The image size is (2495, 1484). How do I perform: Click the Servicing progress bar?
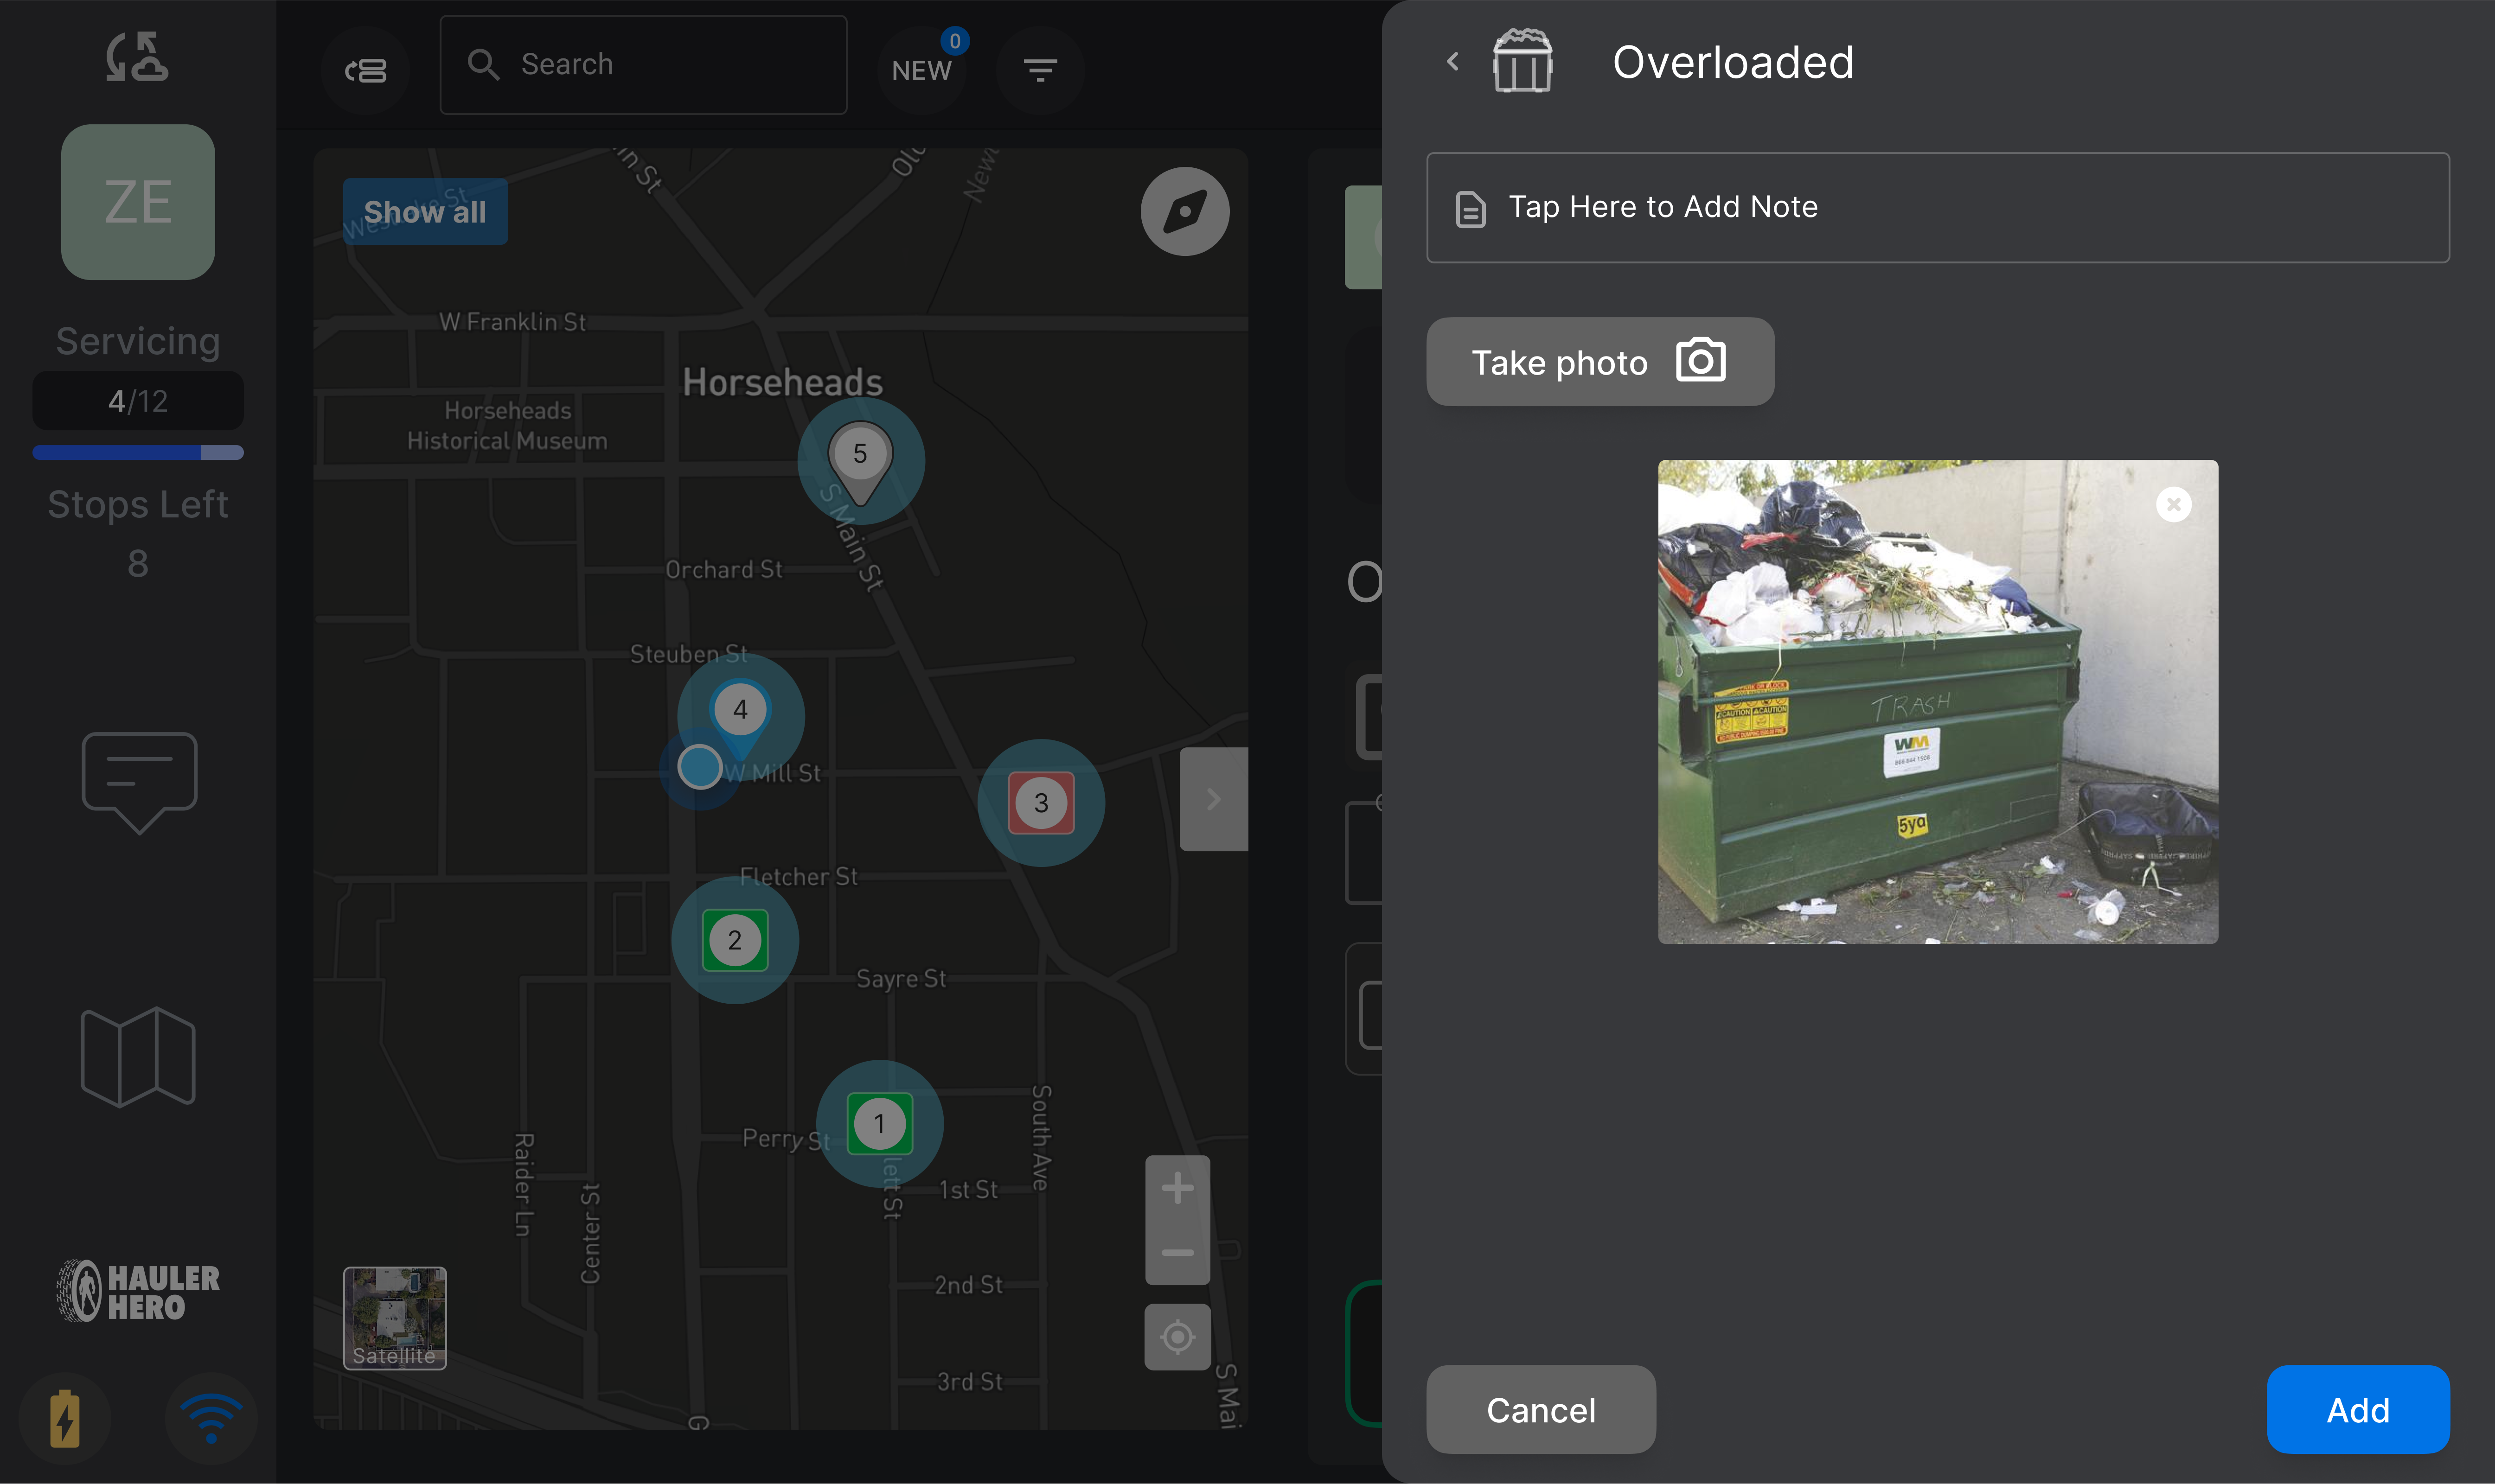[138, 452]
